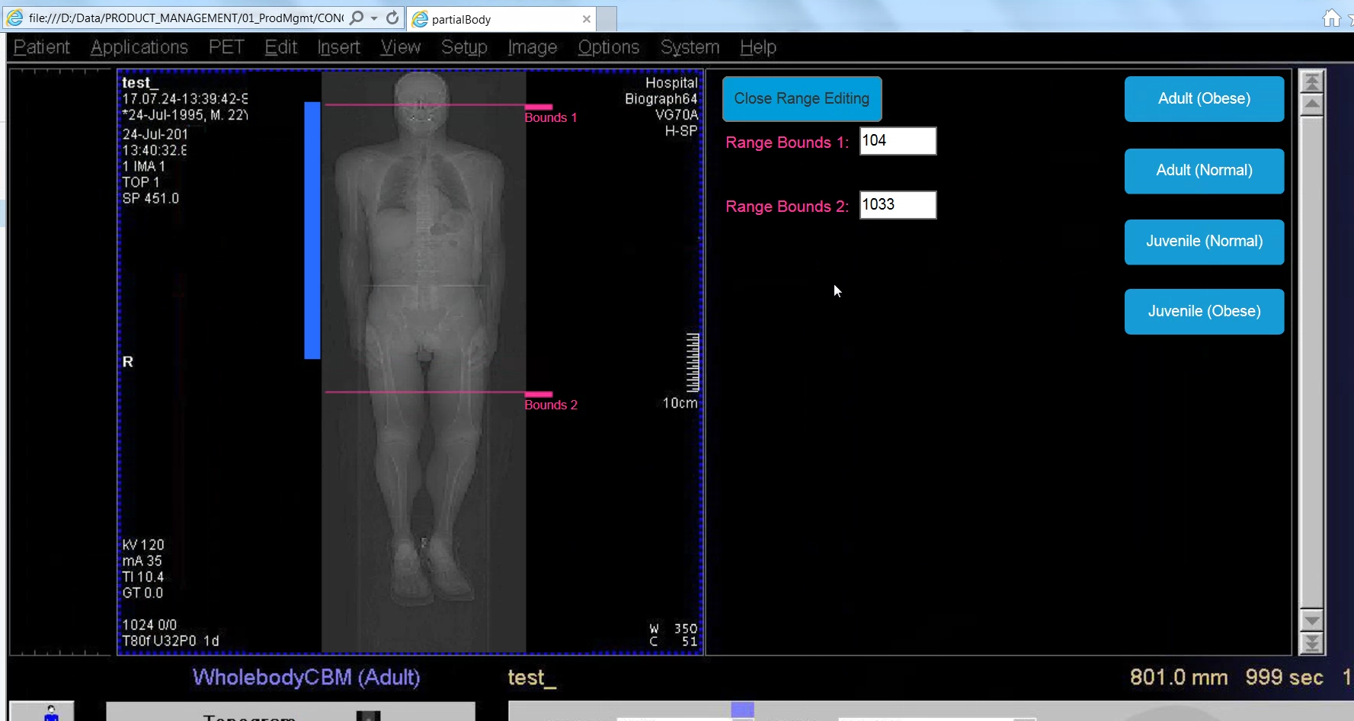The image size is (1354, 721).
Task: Click the Range Bounds 1 label
Action: point(787,143)
